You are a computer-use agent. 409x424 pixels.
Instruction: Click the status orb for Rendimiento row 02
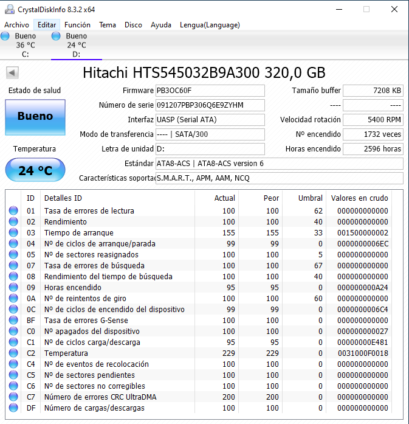[13, 222]
